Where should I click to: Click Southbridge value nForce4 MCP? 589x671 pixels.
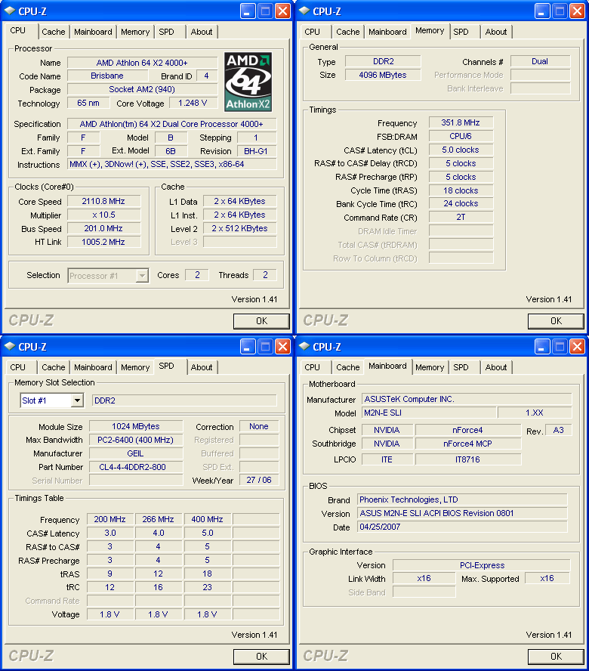468,444
